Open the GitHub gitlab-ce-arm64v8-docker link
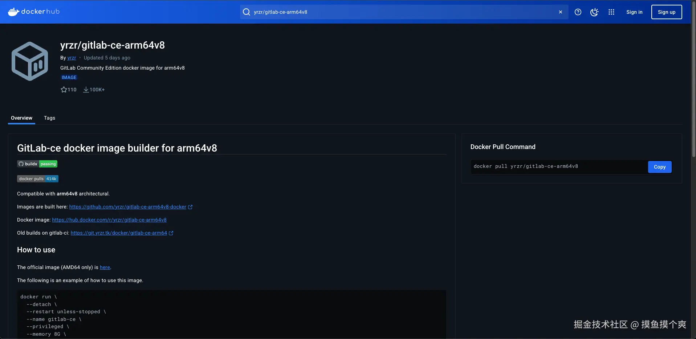696x339 pixels. [x=127, y=207]
